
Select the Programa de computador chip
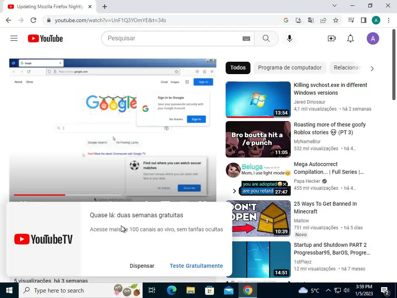290,68
